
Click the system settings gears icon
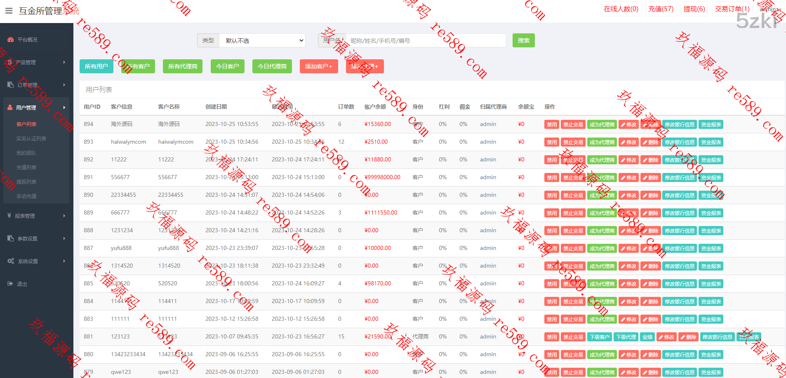coord(11,261)
